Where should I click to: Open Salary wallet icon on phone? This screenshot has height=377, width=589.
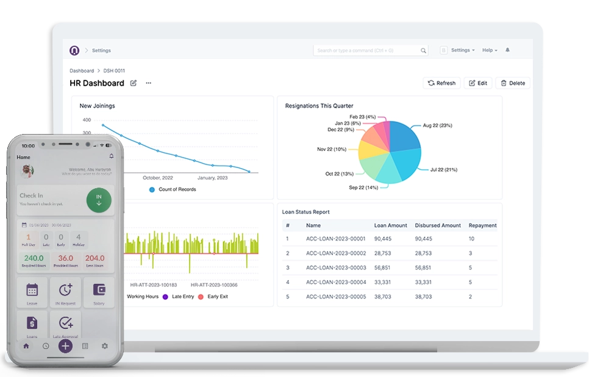click(x=99, y=289)
